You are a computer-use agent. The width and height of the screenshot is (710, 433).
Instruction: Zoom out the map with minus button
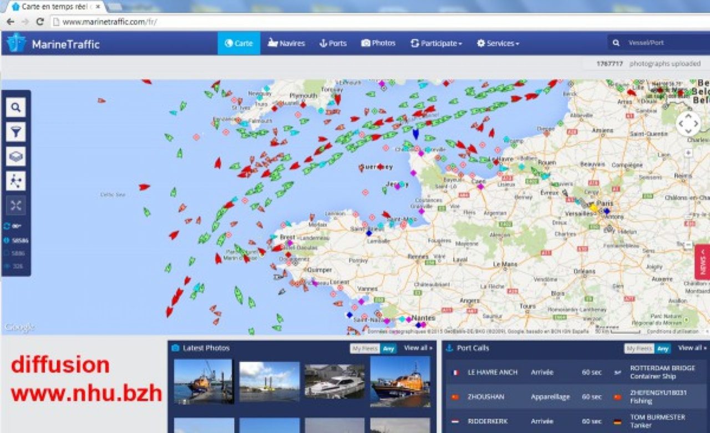[x=688, y=244]
